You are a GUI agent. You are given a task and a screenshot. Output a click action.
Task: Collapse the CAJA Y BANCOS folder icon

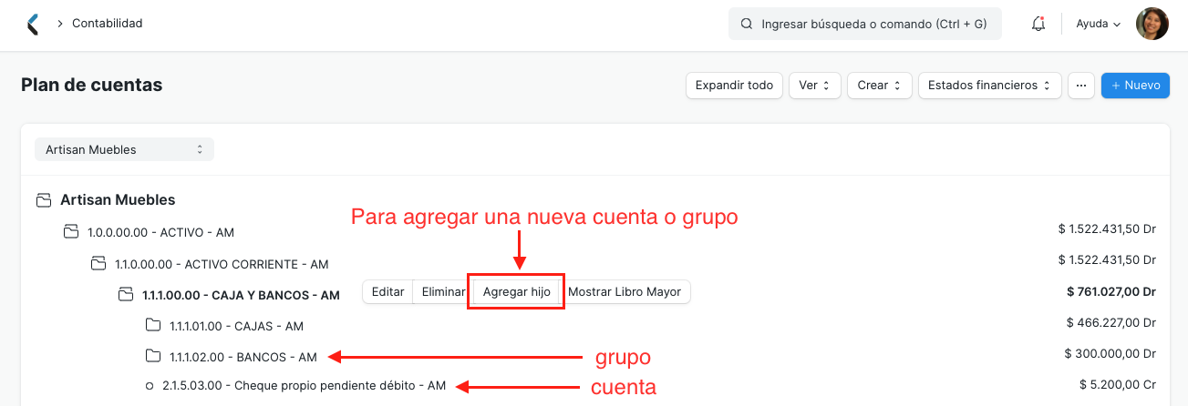pos(126,294)
